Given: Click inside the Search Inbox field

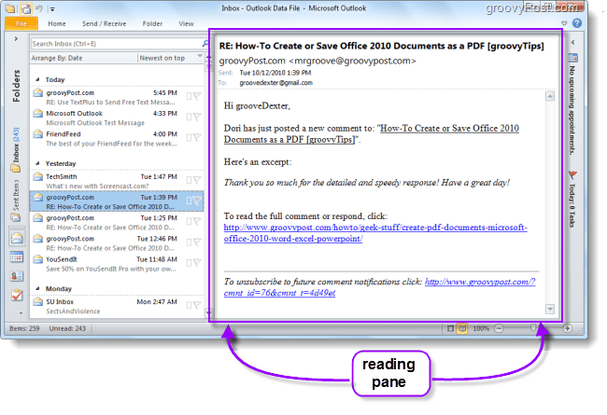Looking at the screenshot, I should tap(116, 44).
